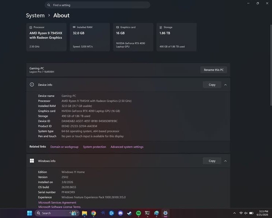
Task: Click the Device info circle icon
Action: [x=32, y=85]
